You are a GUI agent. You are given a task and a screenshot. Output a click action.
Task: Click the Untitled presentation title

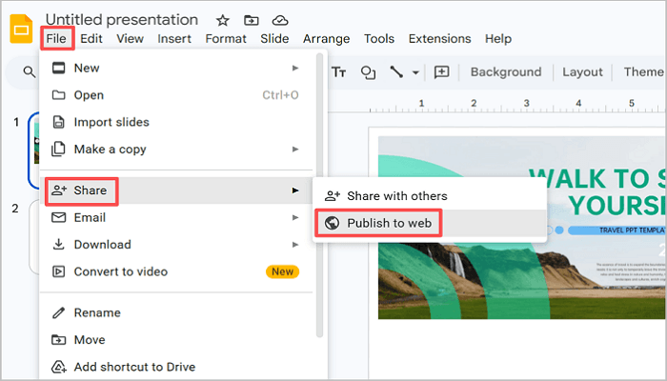(122, 20)
